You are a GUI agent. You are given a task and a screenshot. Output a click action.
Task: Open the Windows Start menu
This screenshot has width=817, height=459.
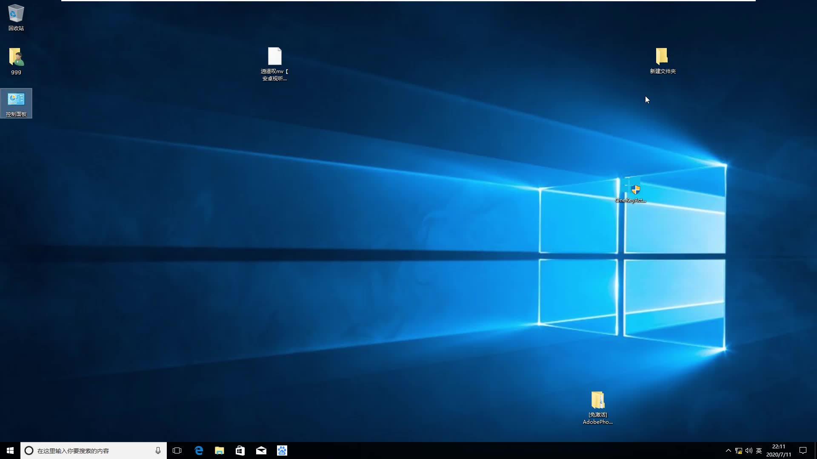[x=9, y=450]
